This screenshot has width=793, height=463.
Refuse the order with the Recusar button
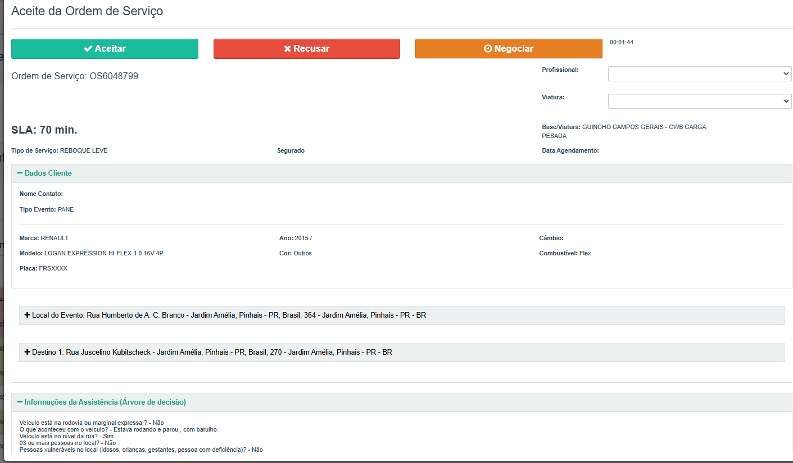(x=307, y=49)
